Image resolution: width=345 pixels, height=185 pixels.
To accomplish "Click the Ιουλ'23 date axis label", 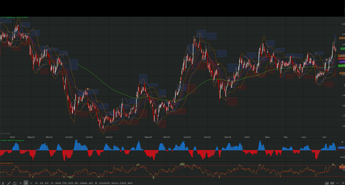I will [187, 137].
